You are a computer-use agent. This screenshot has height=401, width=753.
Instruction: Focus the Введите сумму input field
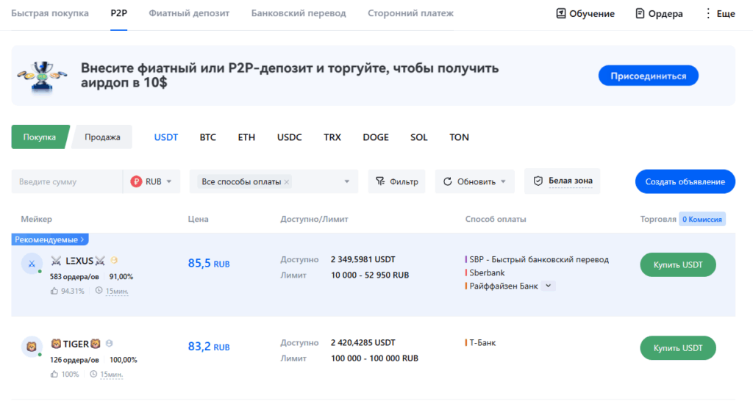click(x=67, y=181)
